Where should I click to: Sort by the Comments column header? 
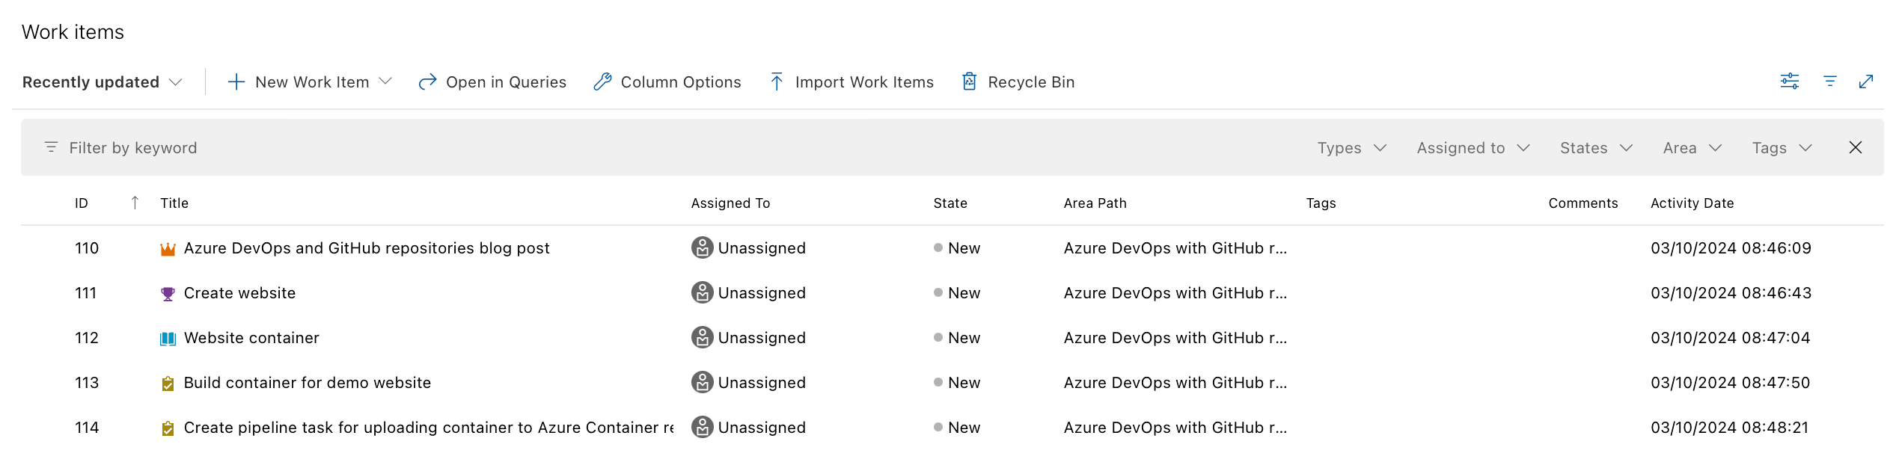click(x=1583, y=203)
